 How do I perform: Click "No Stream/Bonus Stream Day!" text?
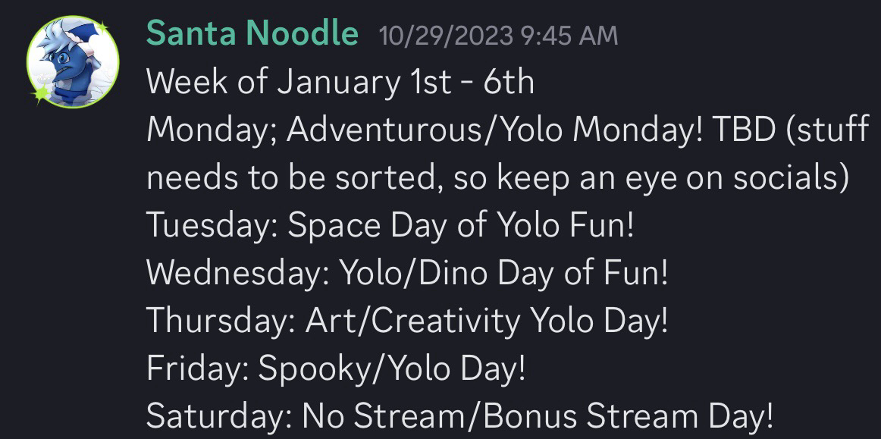coord(538,417)
